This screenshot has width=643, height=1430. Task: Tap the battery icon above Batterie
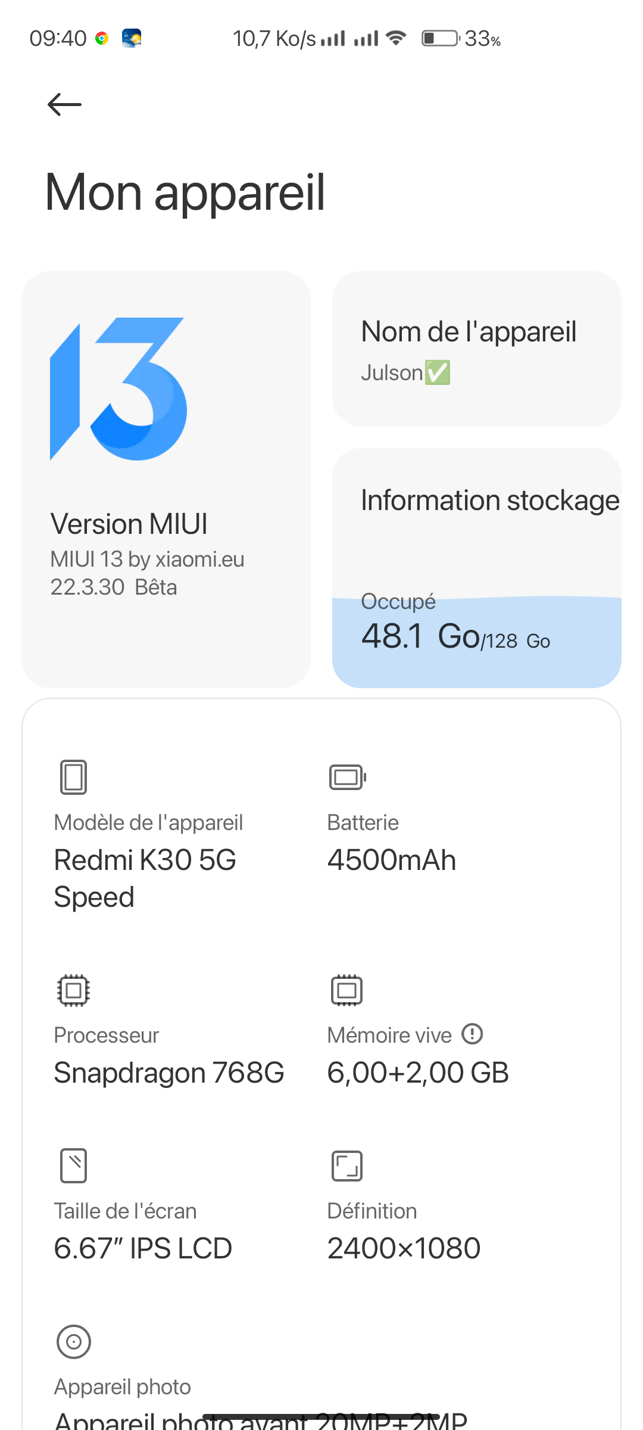coord(348,777)
